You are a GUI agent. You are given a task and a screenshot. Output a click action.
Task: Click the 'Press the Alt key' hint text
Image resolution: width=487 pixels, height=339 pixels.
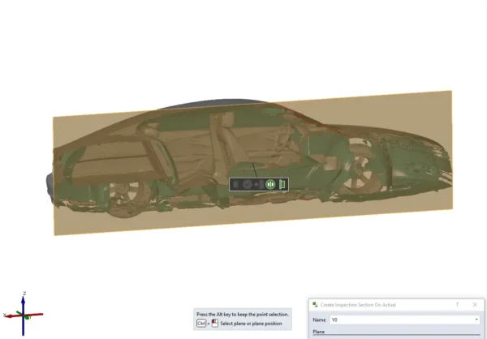click(243, 314)
